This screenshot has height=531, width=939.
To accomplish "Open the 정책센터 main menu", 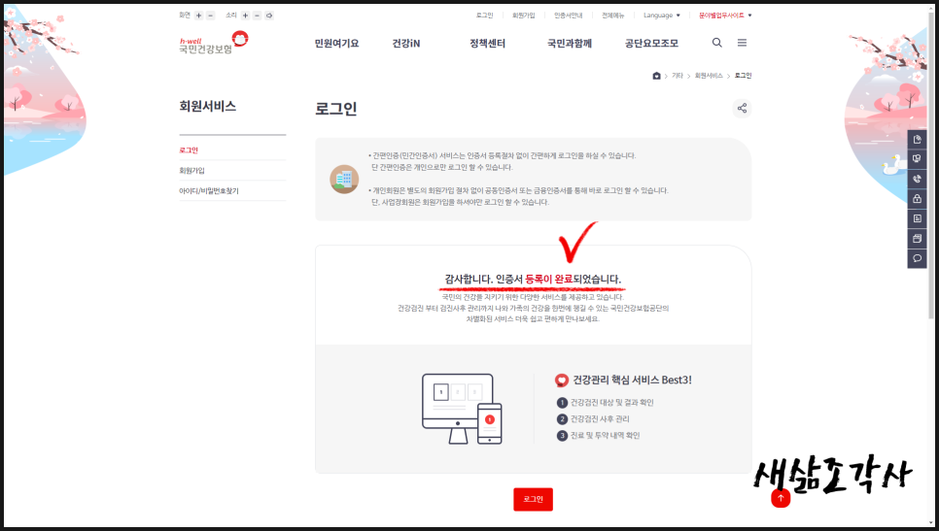I will click(487, 43).
